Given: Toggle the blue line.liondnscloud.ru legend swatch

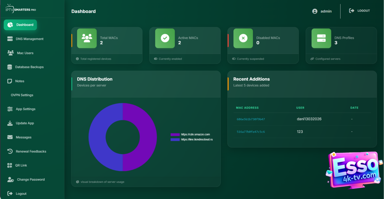Looking at the screenshot, I should pos(175,139).
